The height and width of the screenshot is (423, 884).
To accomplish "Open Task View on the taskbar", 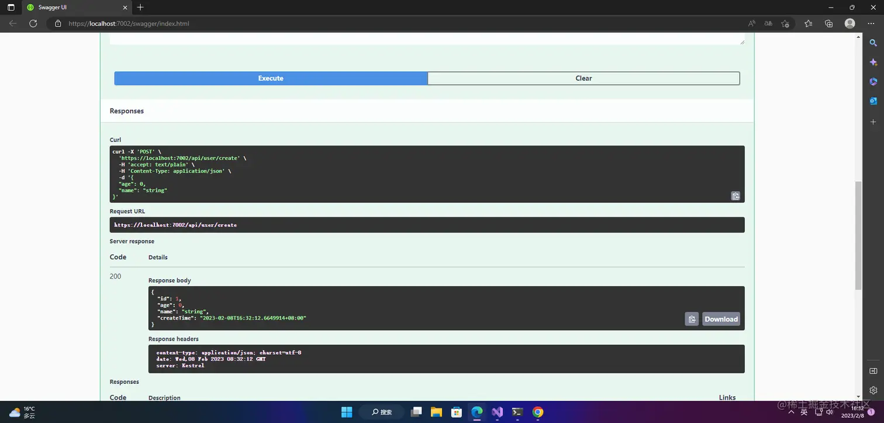I will click(x=416, y=412).
